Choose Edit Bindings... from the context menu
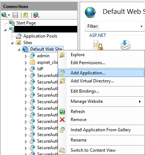This screenshot has width=145, height=155. (x=101, y=91)
